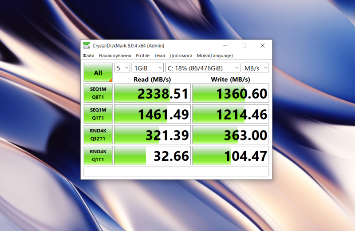Open the Допомога menu
The height and width of the screenshot is (231, 355).
point(181,56)
